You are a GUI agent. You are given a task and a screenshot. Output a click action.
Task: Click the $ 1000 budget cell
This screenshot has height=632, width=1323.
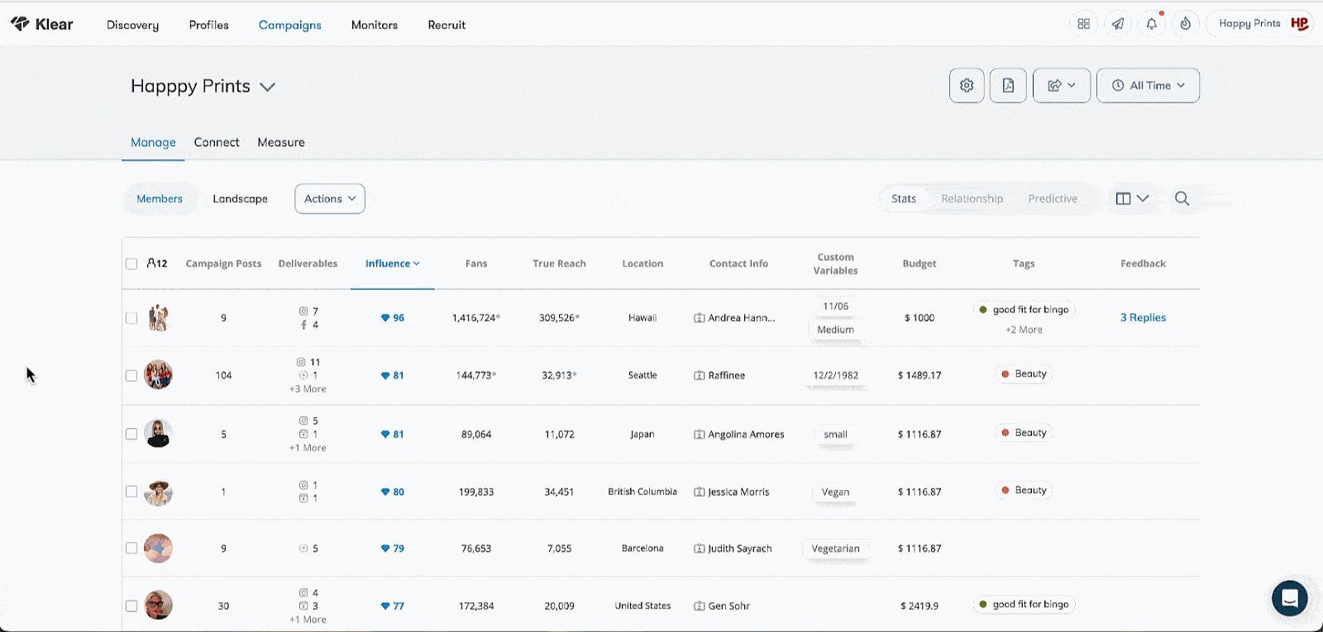[x=919, y=317]
